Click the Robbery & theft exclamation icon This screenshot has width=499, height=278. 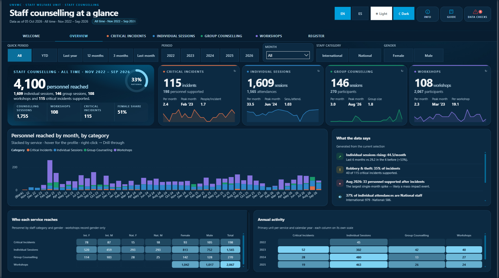[x=340, y=170]
